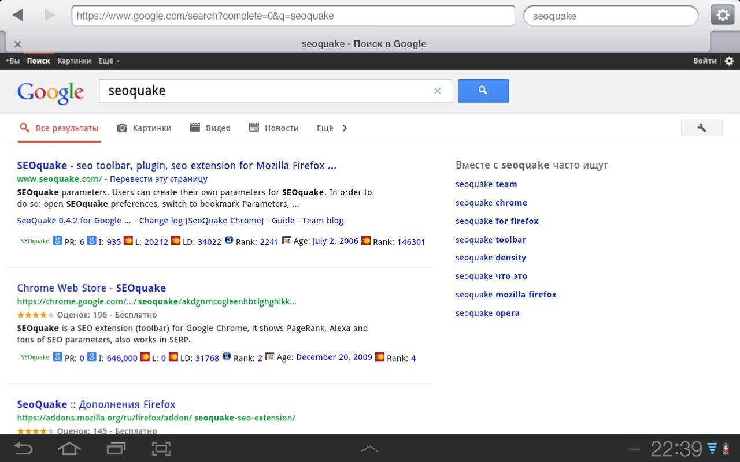Image resolution: width=740 pixels, height=462 pixels.
Task: Switch to the Видео results tab
Action: tap(210, 128)
